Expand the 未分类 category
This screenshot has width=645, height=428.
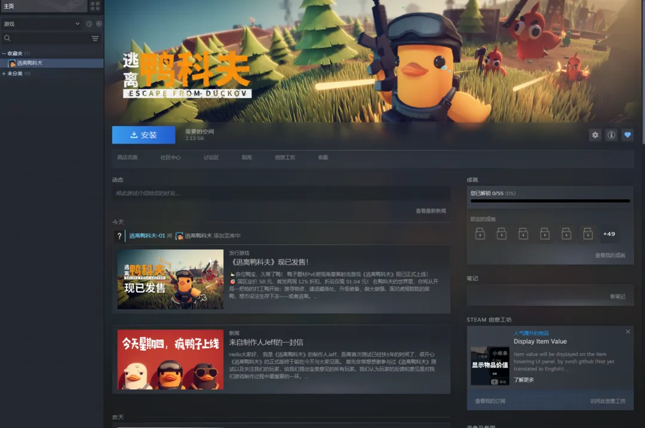pos(4,74)
